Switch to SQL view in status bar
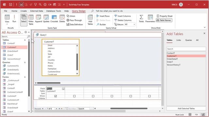The image size is (209, 117). tap(197, 114)
